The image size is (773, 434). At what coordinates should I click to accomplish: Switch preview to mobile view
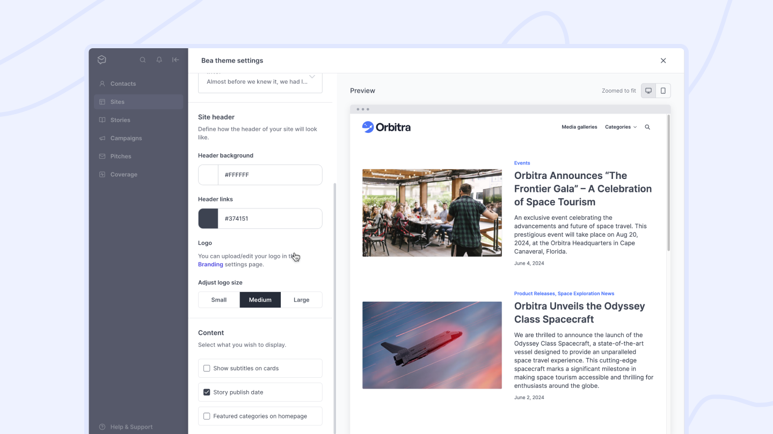pyautogui.click(x=663, y=91)
